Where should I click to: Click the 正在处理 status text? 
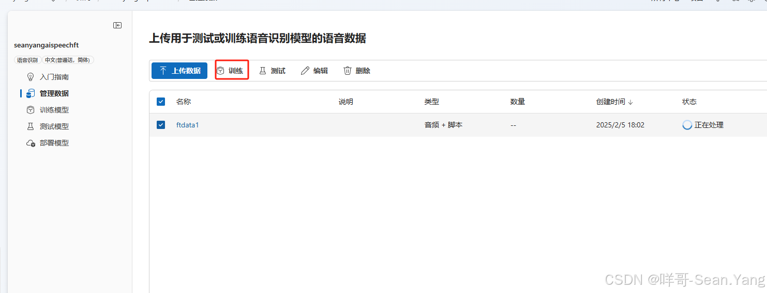709,125
